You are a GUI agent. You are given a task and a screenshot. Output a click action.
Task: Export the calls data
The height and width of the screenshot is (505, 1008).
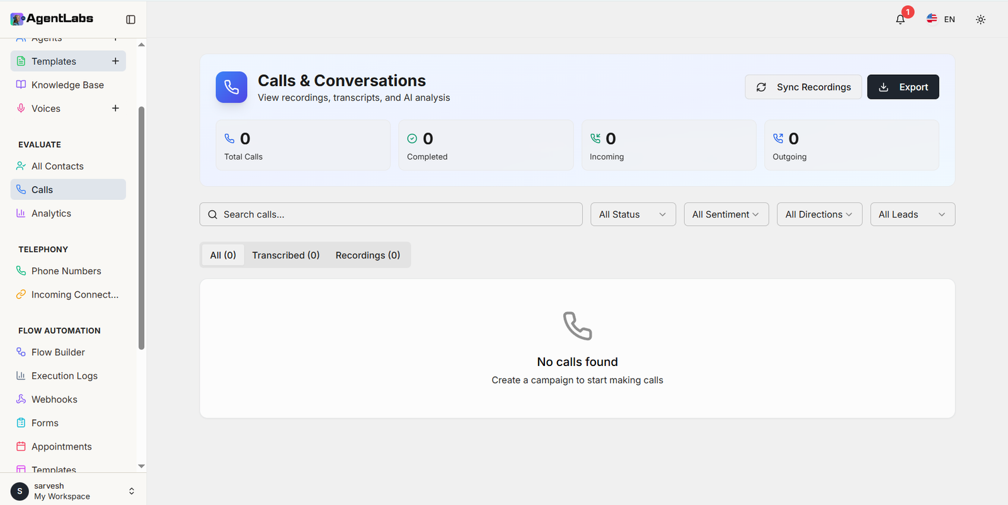(x=903, y=87)
